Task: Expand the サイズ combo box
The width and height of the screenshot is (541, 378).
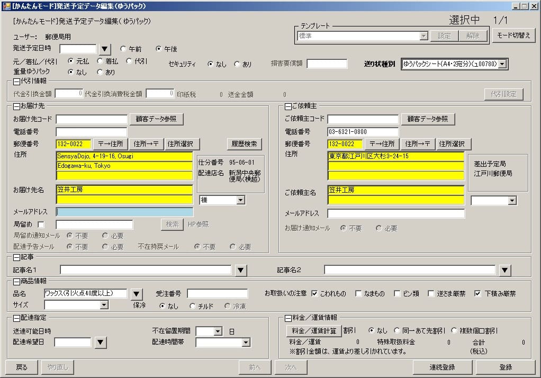Action: 104,305
